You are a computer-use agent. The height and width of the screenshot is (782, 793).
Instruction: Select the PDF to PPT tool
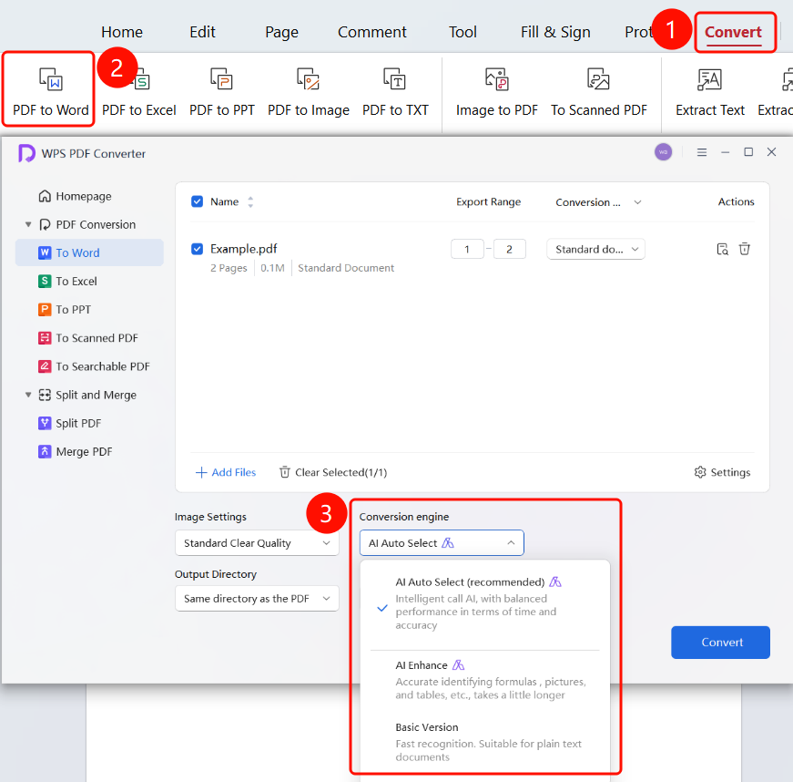click(221, 91)
